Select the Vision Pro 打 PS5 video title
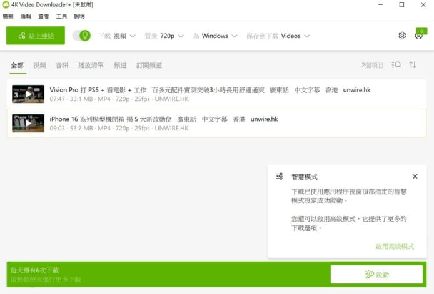434x294 pixels. (x=209, y=90)
